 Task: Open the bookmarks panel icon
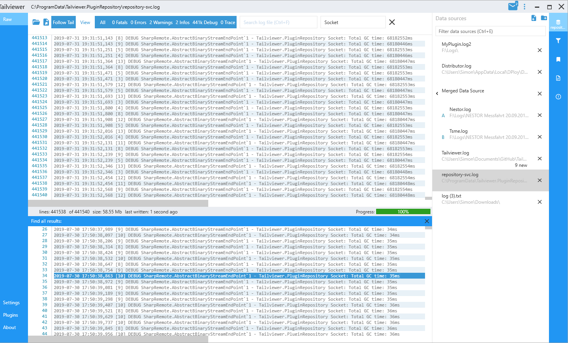[x=558, y=59]
